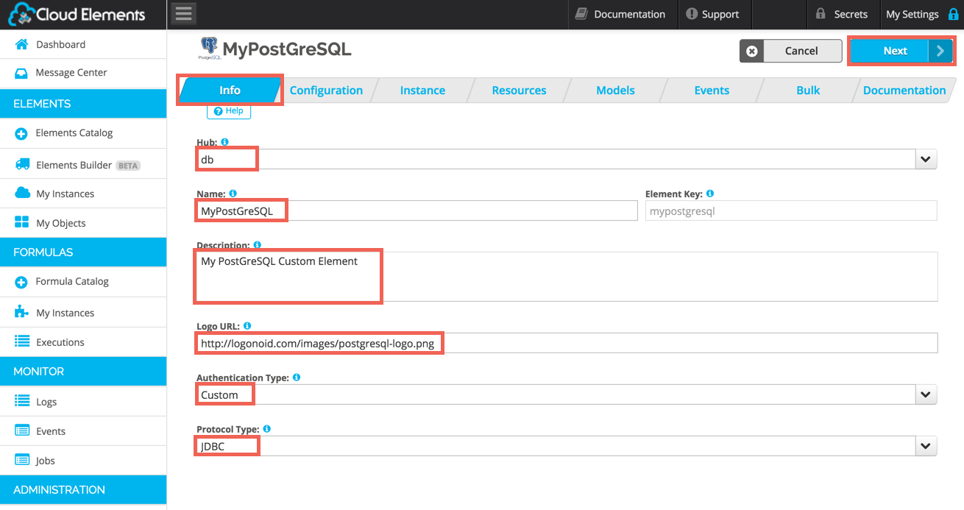Click the Help button

coord(229,111)
